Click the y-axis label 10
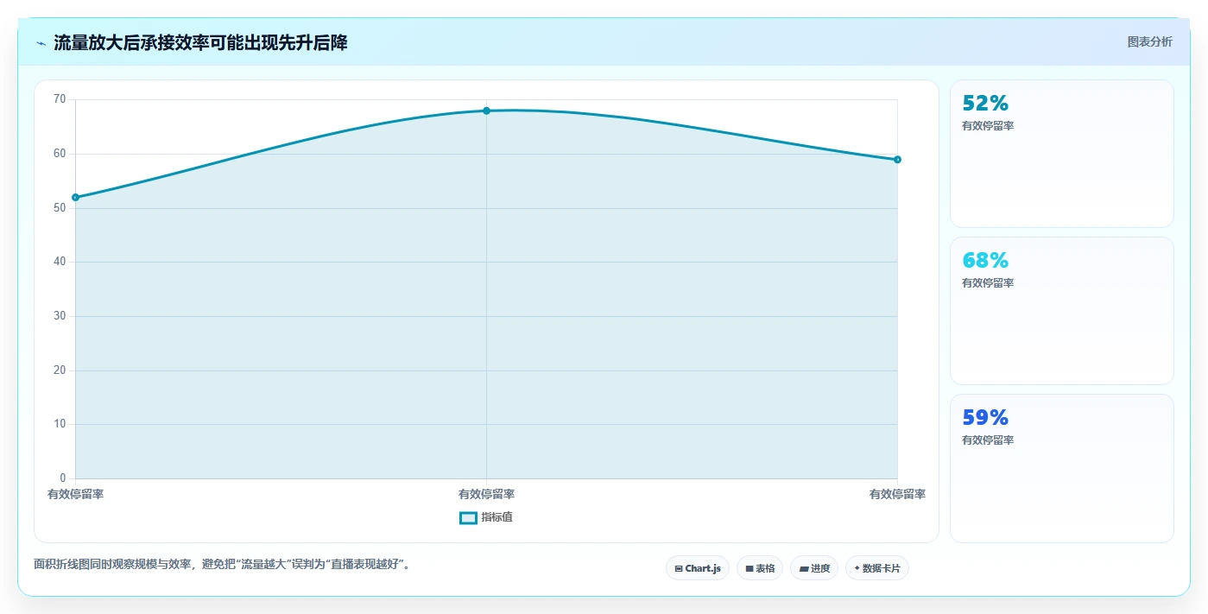1208x614 pixels. pos(59,424)
